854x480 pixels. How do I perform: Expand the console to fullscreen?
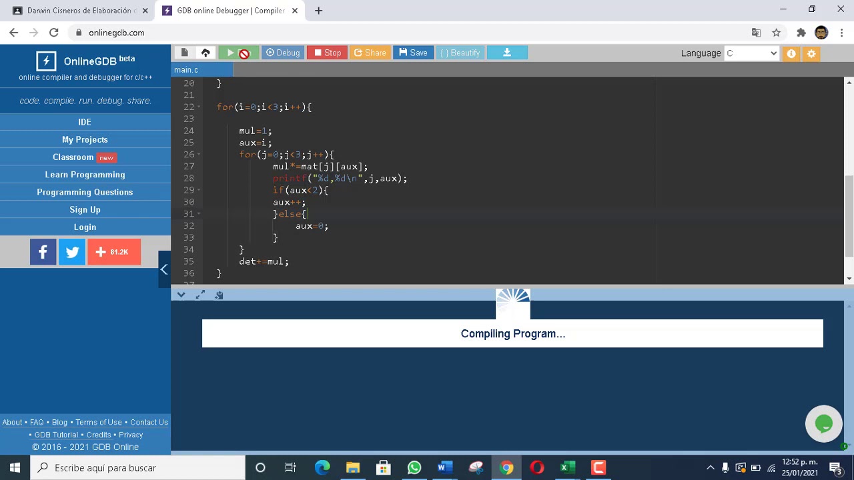click(x=200, y=295)
